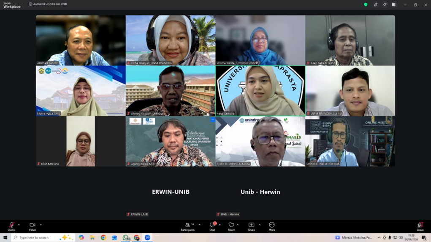
Task: Open the More options menu
Action: (271, 226)
